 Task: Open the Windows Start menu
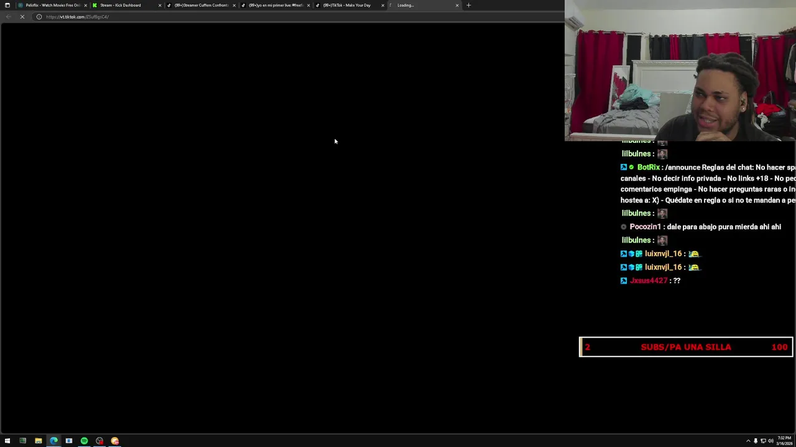(7, 441)
